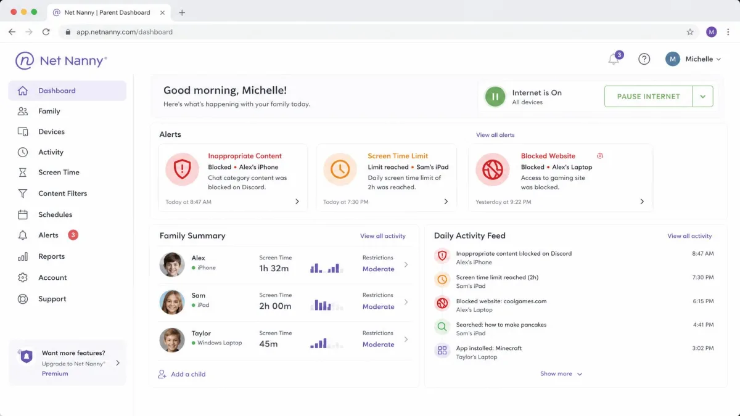Click the Schedules calendar icon
This screenshot has height=416, width=740.
point(23,214)
